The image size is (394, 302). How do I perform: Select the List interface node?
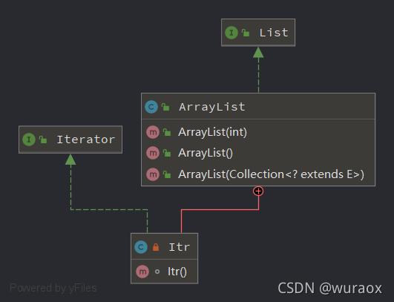pos(258,33)
